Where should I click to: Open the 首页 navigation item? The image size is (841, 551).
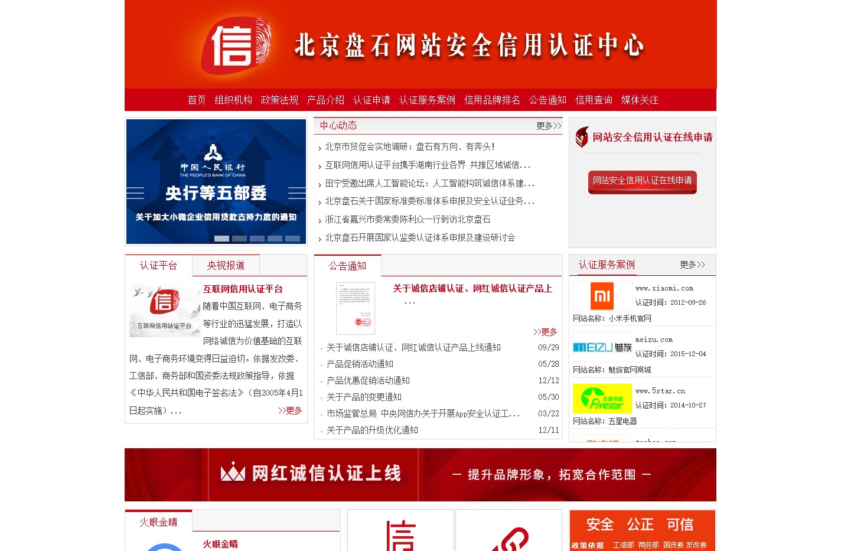(x=197, y=100)
